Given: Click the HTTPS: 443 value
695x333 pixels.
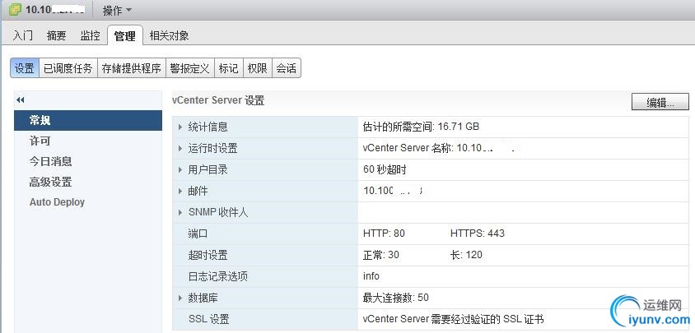Looking at the screenshot, I should coord(478,234).
